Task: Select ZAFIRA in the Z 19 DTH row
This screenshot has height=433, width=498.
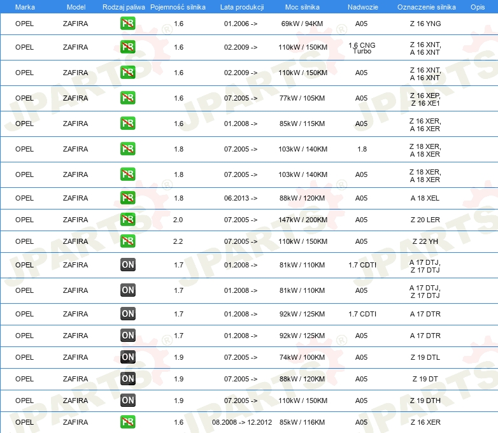Action: click(x=75, y=401)
